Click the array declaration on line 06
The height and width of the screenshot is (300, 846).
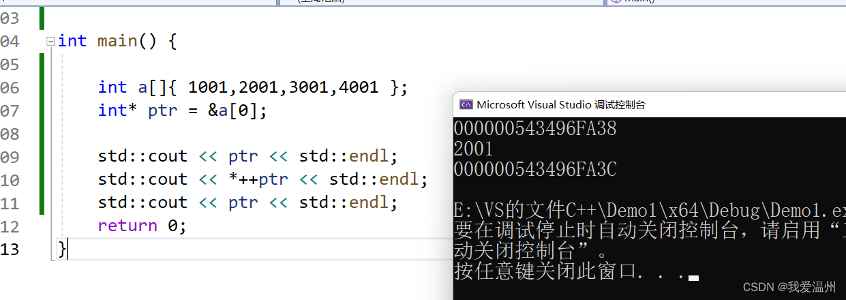click(253, 87)
